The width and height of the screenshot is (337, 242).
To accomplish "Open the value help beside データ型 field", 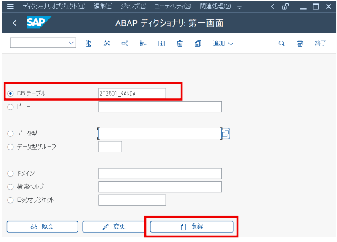I will [226, 133].
